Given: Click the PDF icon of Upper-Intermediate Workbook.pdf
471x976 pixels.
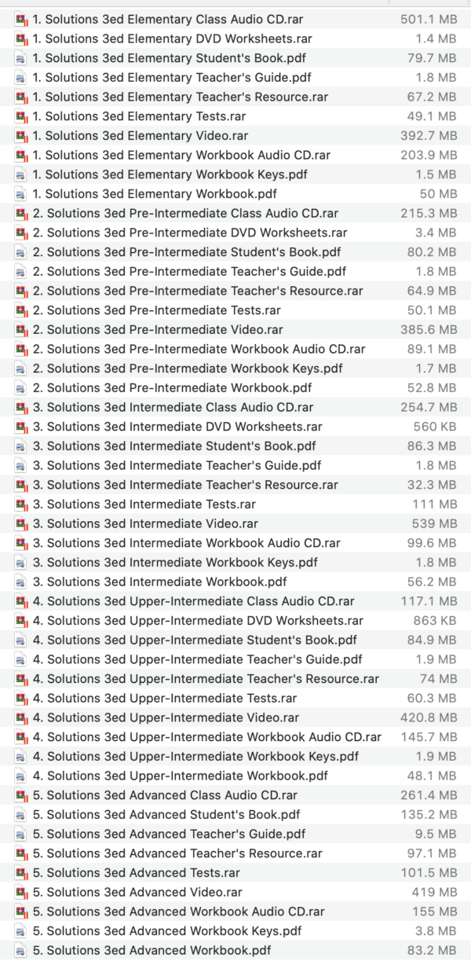Looking at the screenshot, I should point(20,776).
